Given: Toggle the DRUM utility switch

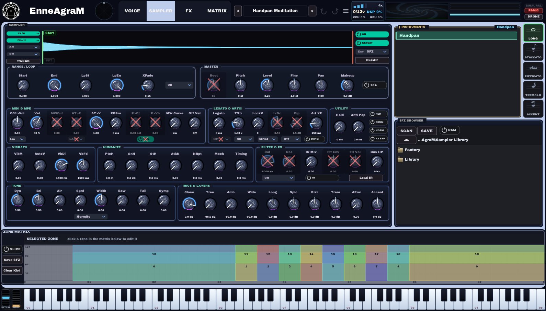Looking at the screenshot, I should point(378,122).
